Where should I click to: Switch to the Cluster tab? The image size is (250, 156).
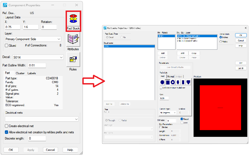point(20,73)
